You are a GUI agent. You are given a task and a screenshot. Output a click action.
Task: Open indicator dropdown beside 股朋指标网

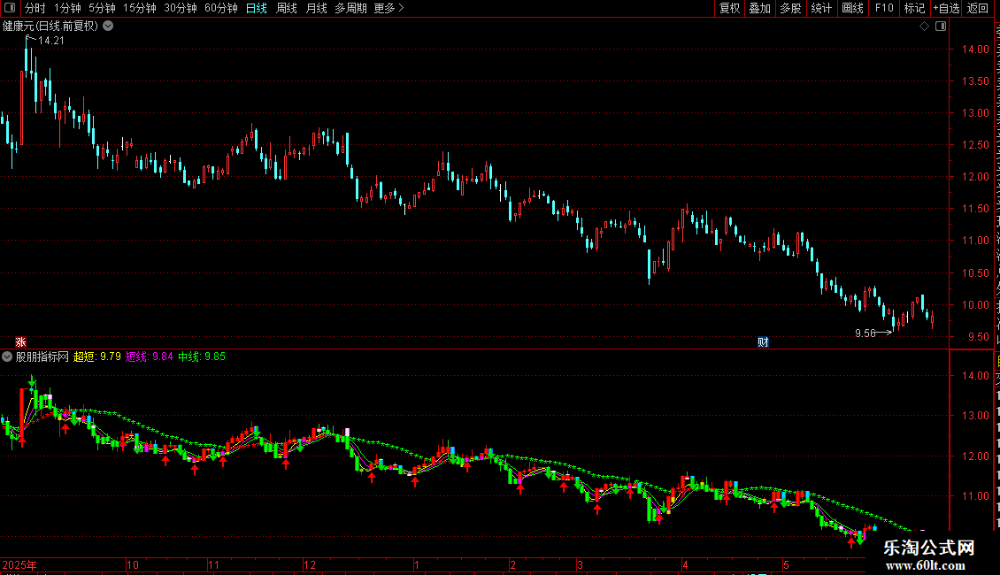7,356
